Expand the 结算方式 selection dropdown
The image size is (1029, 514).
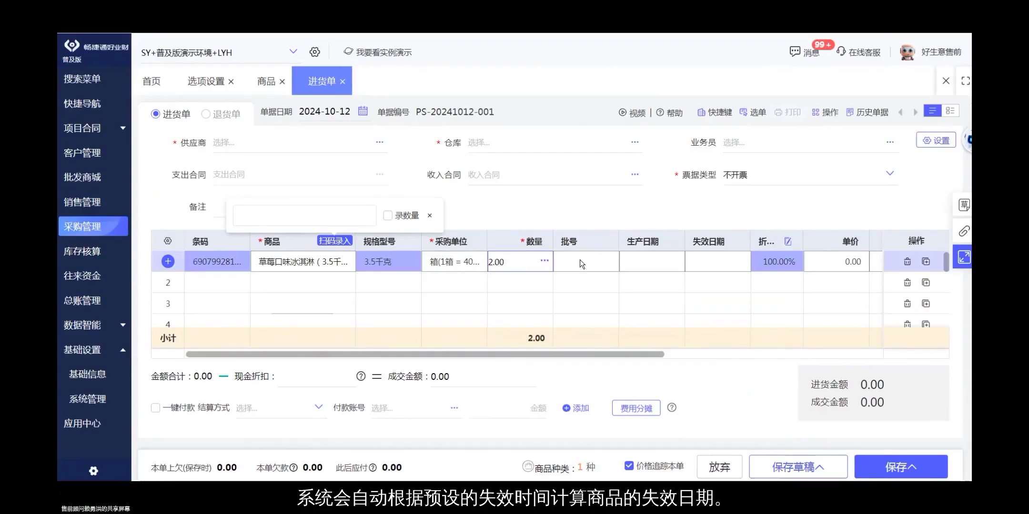(318, 407)
